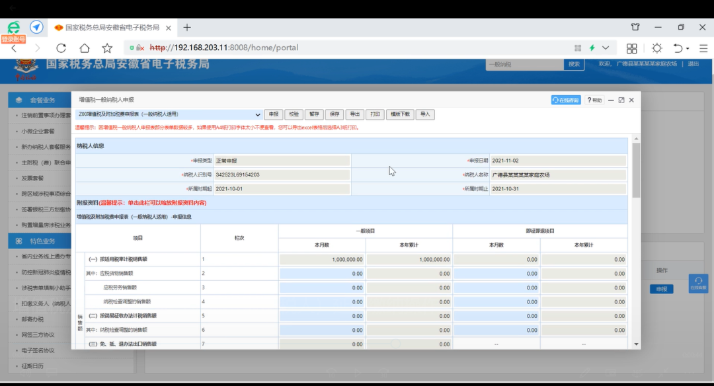Click row 5 一般项目 本月数 input cell
The image size is (714, 386).
(x=322, y=316)
